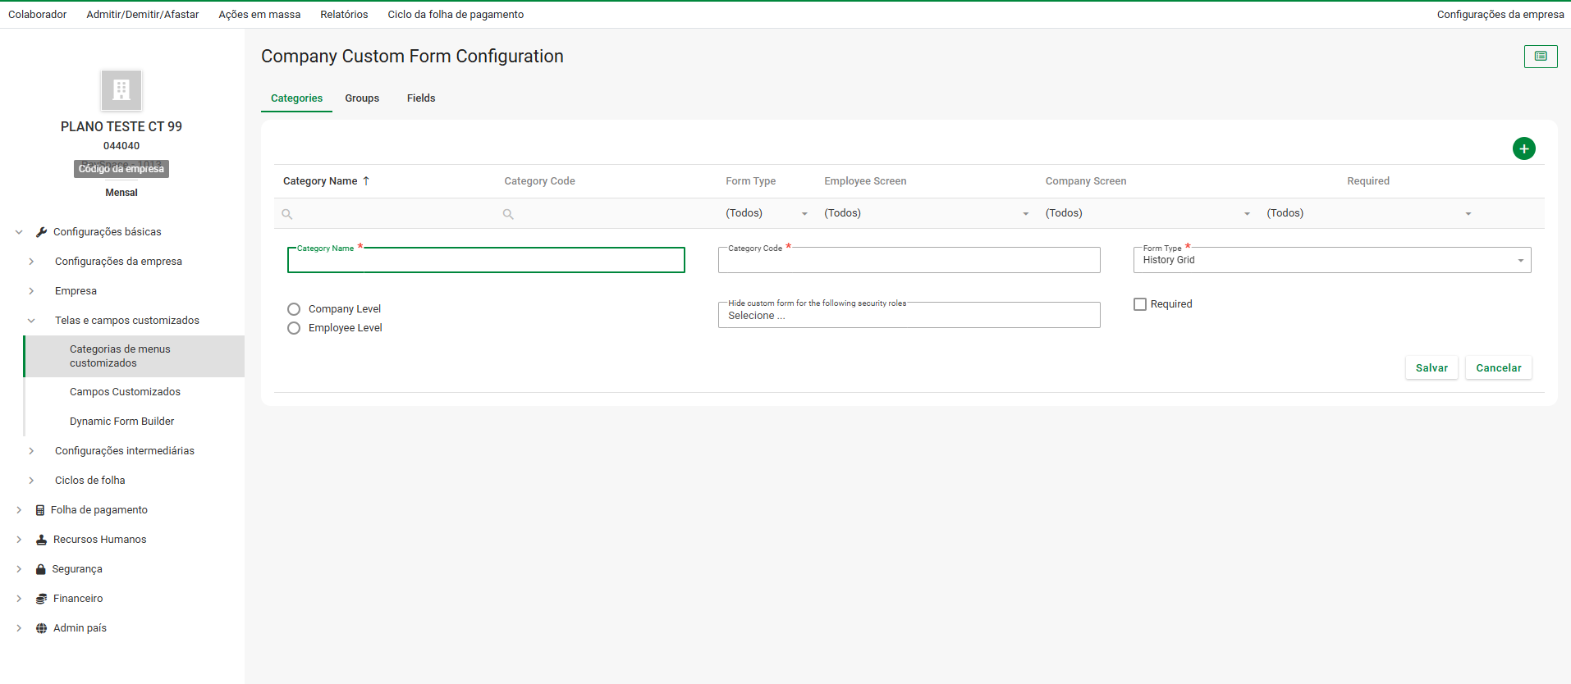Click the green add category plus icon
This screenshot has height=684, width=1571.
pos(1523,148)
